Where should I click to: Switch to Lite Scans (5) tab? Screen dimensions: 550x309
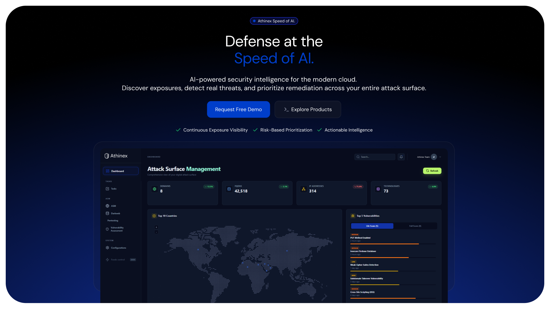[x=372, y=226]
